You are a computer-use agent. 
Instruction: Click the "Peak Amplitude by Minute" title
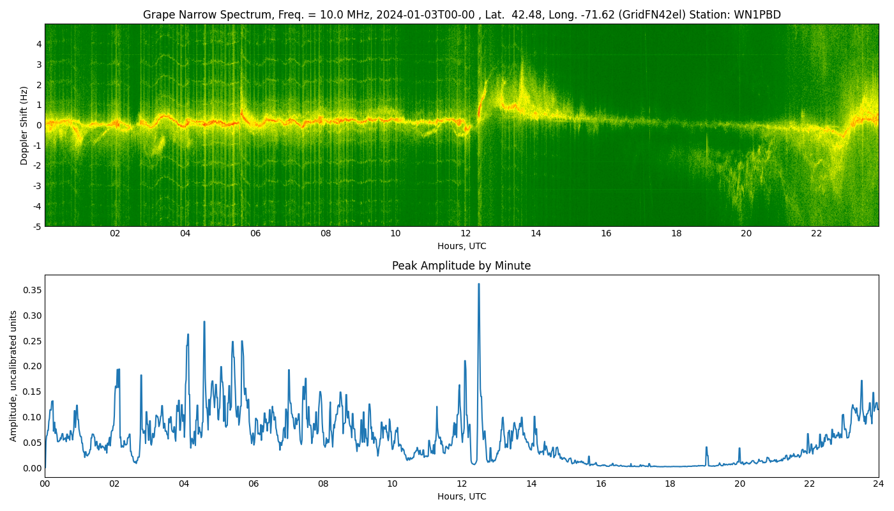coord(461,266)
